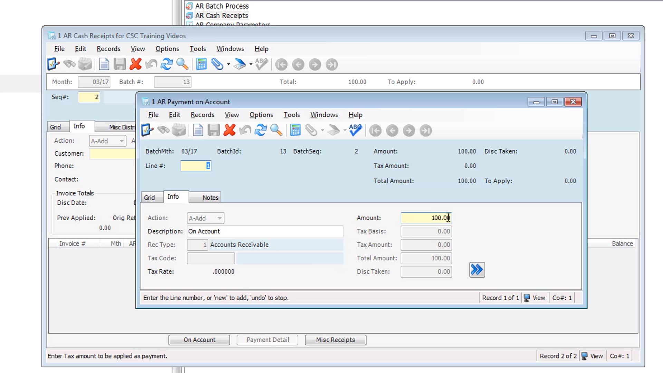Click the paperclip Attachments icon in AR Cash Receipts toolbar
Image resolution: width=663 pixels, height=373 pixels.
[x=217, y=65]
